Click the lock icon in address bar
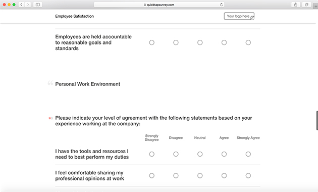 pos(145,5)
